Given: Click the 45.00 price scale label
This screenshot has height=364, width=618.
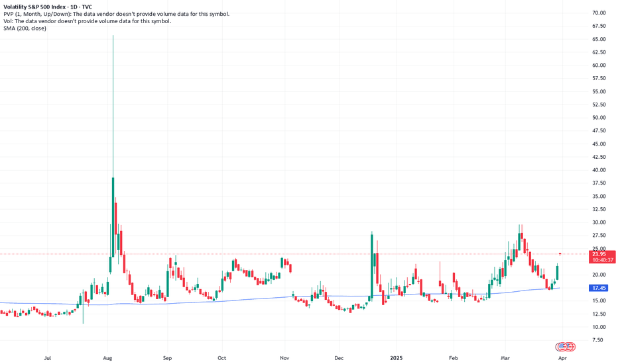Looking at the screenshot, I should click(x=599, y=144).
